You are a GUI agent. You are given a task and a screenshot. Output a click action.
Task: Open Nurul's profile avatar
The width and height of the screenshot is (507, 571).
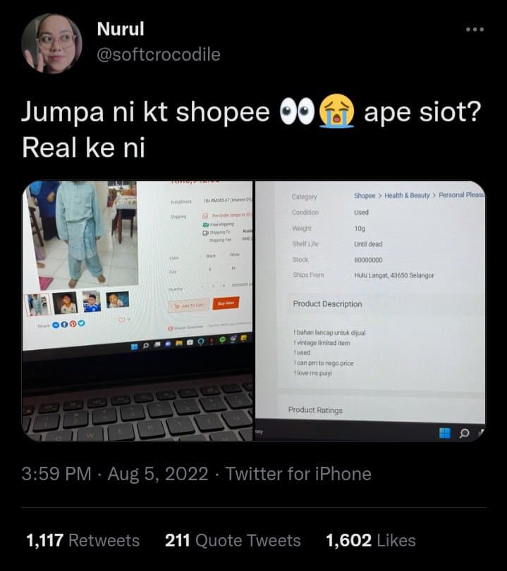click(51, 44)
